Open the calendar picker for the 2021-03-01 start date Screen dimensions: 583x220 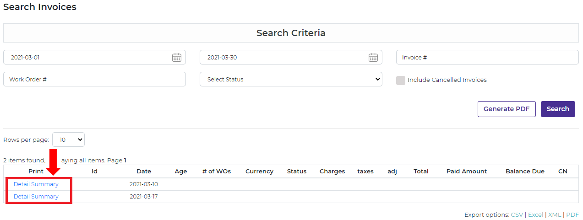point(177,58)
